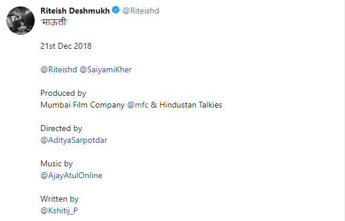Click the 'Hindustan Talkies' text

tap(190, 105)
